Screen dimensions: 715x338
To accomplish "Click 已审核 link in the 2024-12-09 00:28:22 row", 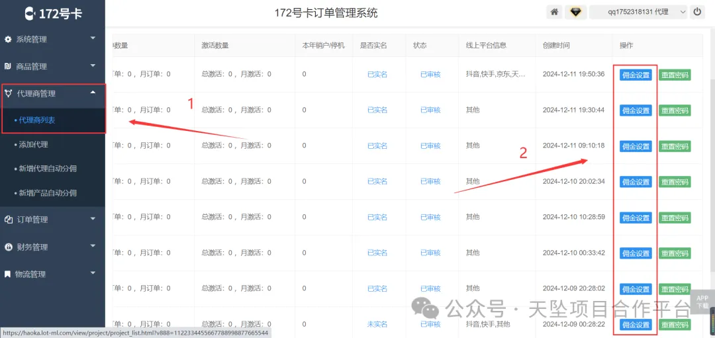I will pos(430,324).
